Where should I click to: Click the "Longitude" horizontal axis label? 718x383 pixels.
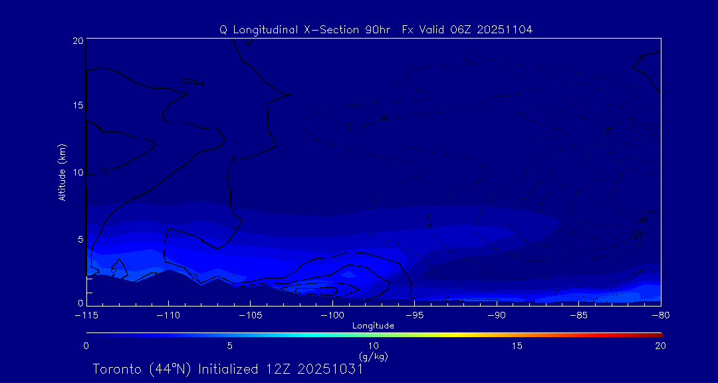point(373,326)
